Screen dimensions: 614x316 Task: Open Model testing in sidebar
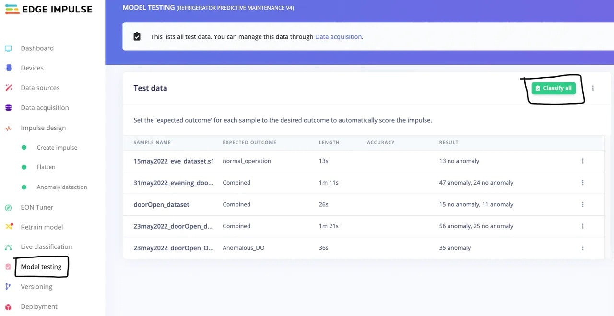[41, 267]
